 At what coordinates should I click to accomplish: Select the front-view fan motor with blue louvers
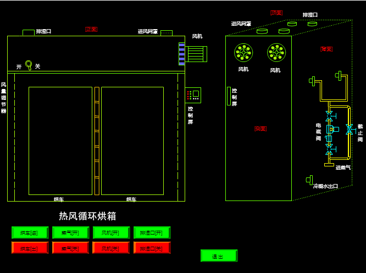click(x=193, y=54)
